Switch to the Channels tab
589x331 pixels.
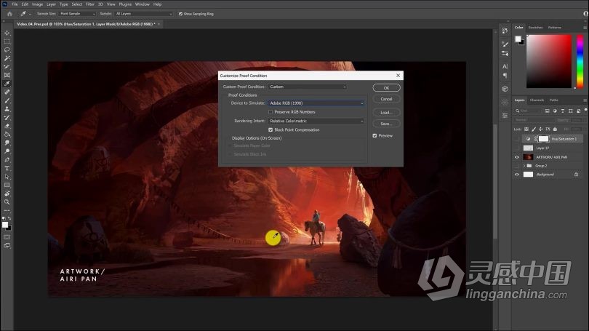pyautogui.click(x=537, y=100)
